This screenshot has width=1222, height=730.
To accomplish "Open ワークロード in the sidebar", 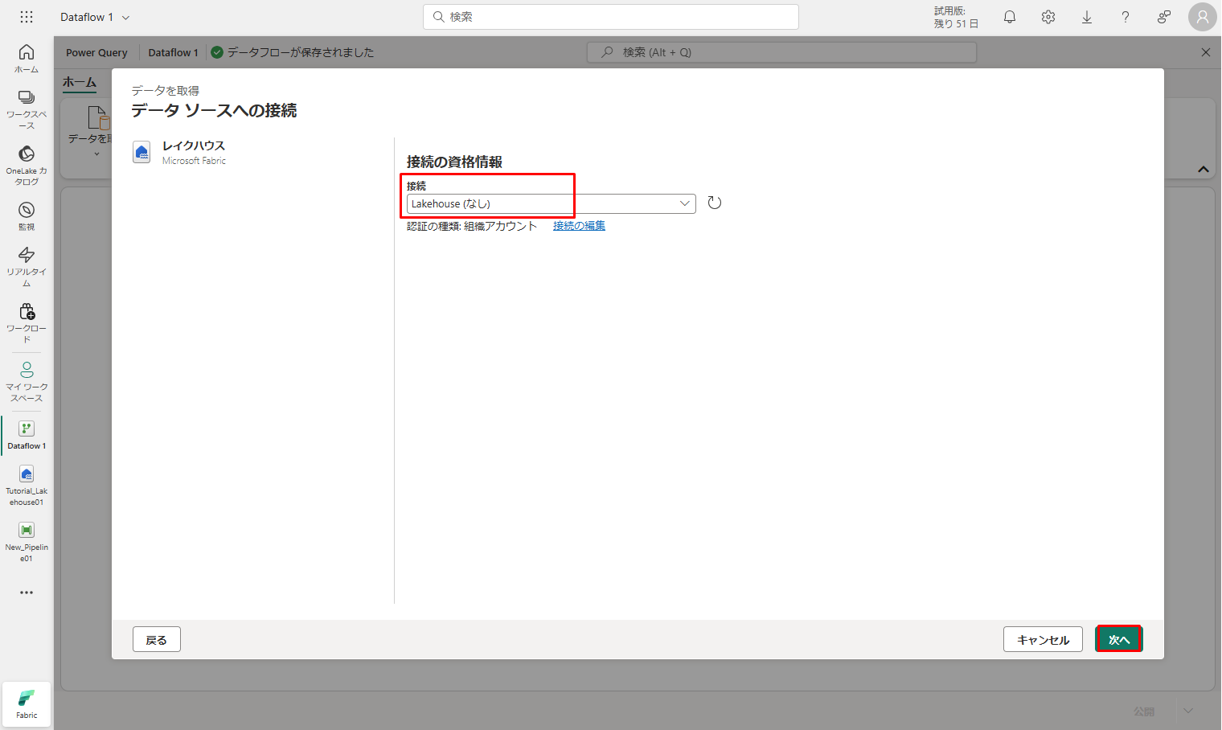I will pos(27,323).
